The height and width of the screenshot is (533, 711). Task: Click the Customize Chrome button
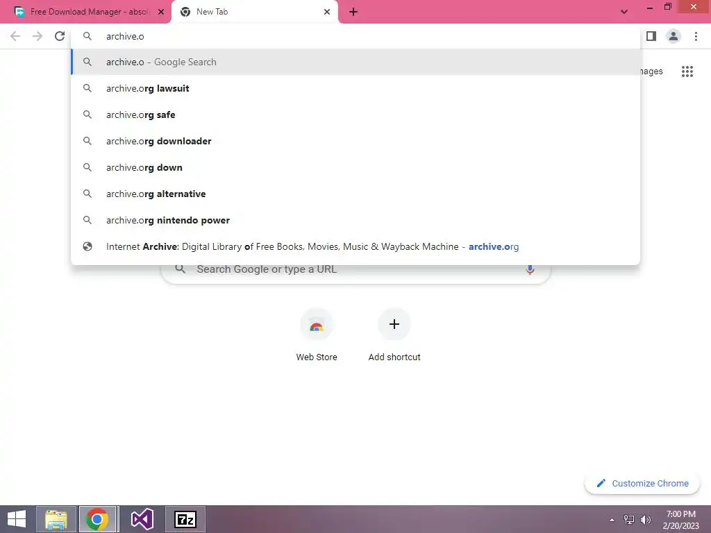coord(642,483)
